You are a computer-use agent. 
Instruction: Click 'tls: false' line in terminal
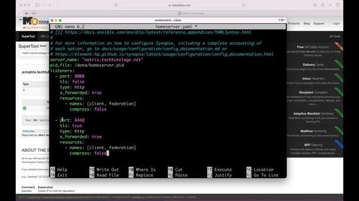pyautogui.click(x=72, y=82)
